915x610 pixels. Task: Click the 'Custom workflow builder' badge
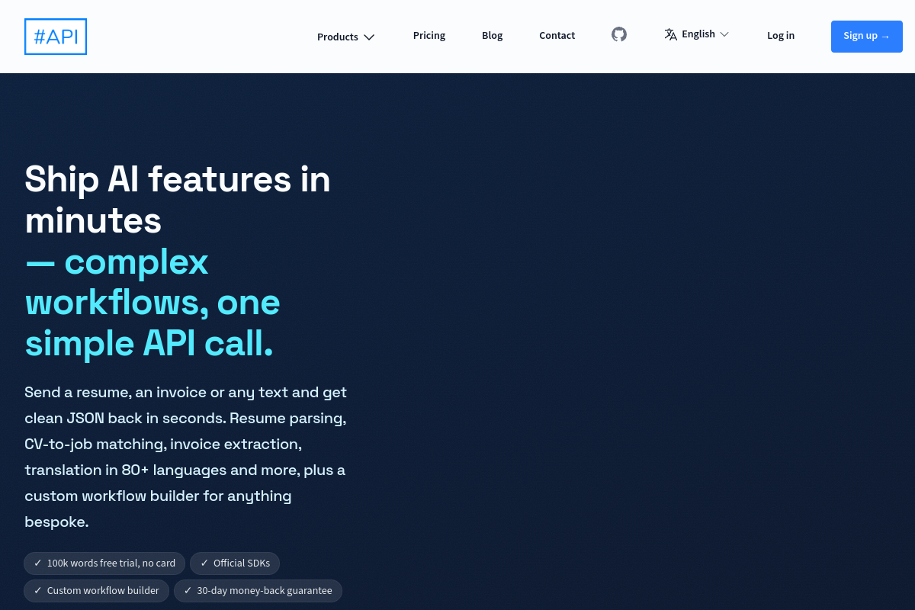point(96,591)
